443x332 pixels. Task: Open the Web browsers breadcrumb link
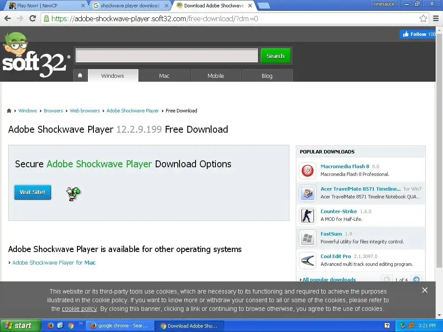point(85,111)
